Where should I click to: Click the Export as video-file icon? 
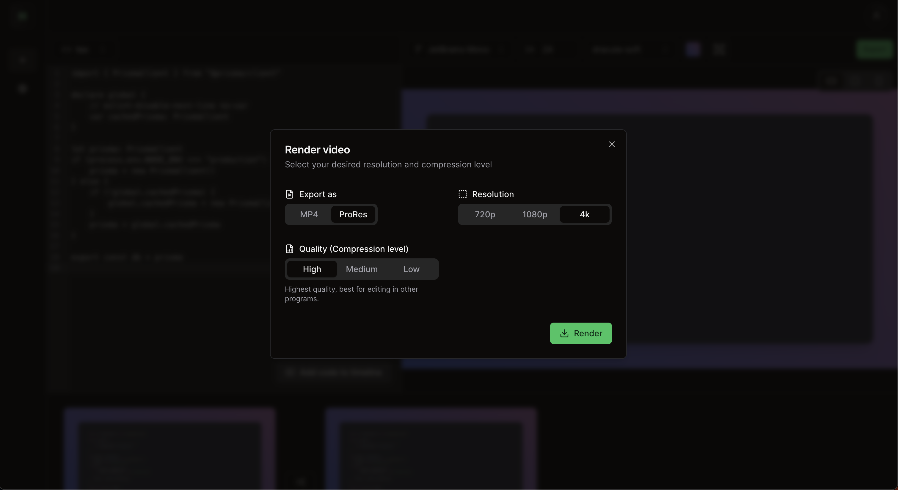coord(289,194)
